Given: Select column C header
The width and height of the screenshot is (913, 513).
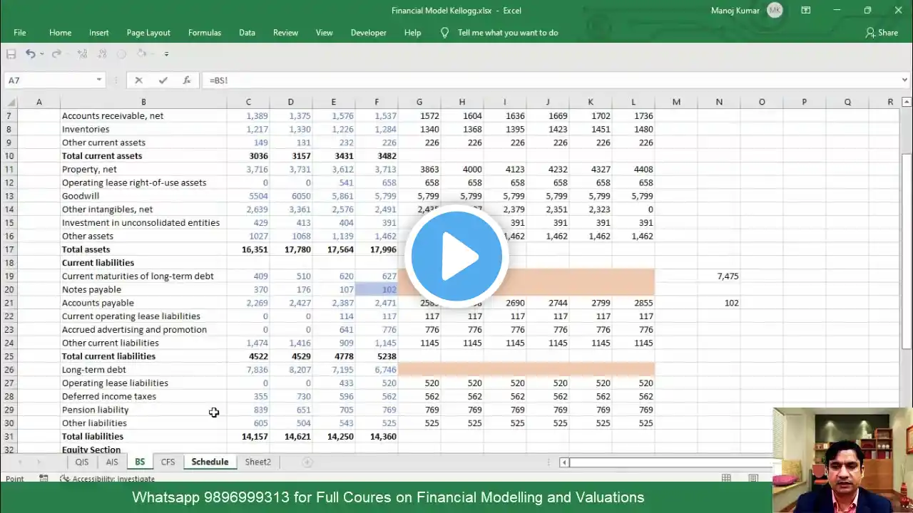Looking at the screenshot, I should click(x=248, y=102).
